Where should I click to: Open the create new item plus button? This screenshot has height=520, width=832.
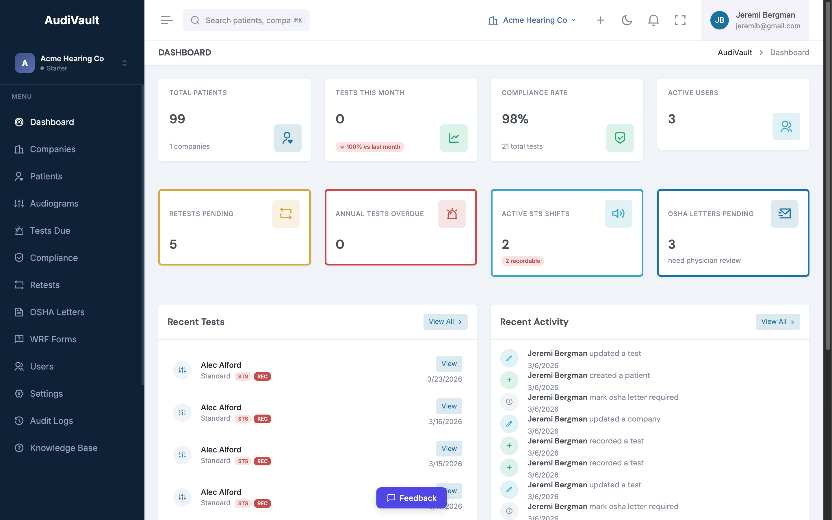[x=600, y=20]
